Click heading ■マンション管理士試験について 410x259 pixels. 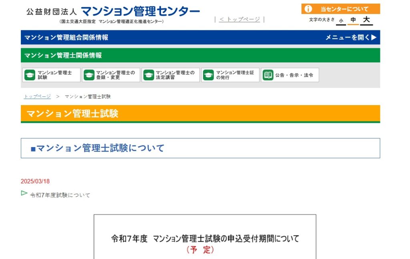pos(97,148)
